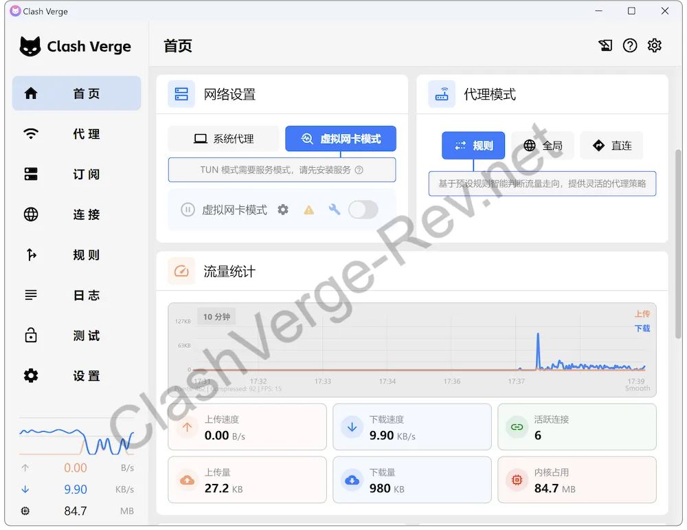
Task: Open help via question mark icon
Action: tap(630, 45)
